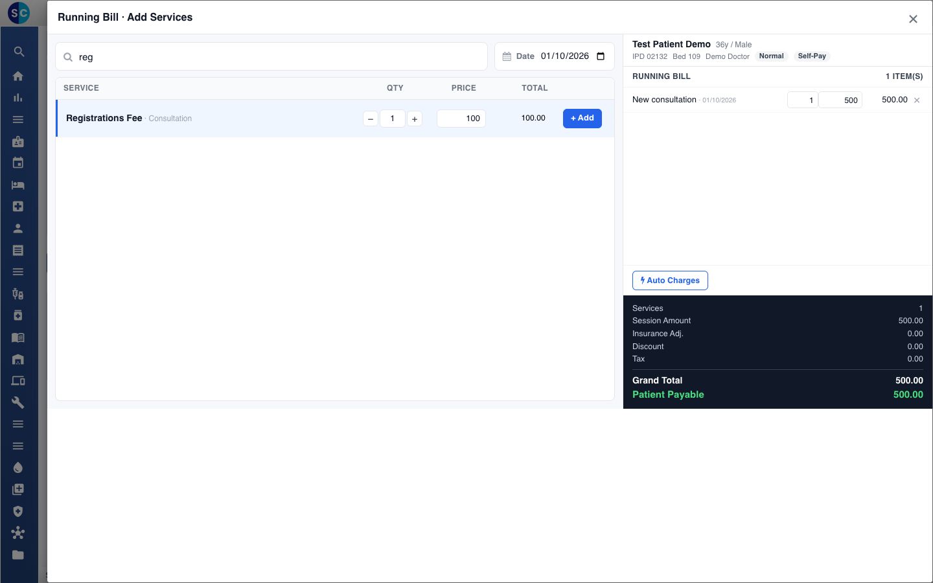The height and width of the screenshot is (583, 933).
Task: Increase Registrations Fee quantity with plus button
Action: pos(415,119)
